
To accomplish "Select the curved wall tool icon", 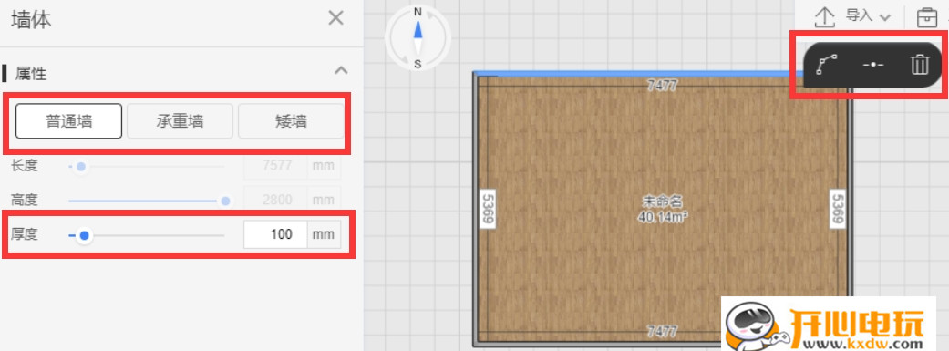I will point(826,64).
